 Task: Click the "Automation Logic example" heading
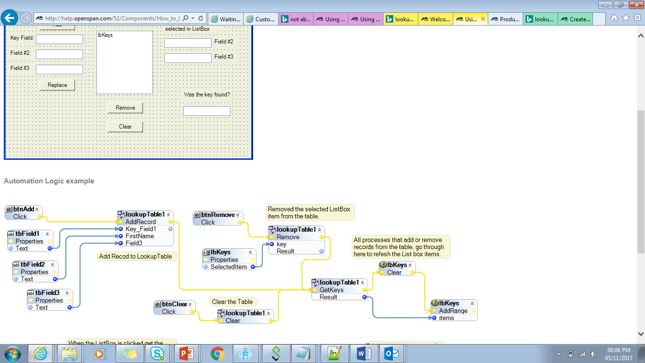[x=49, y=181]
